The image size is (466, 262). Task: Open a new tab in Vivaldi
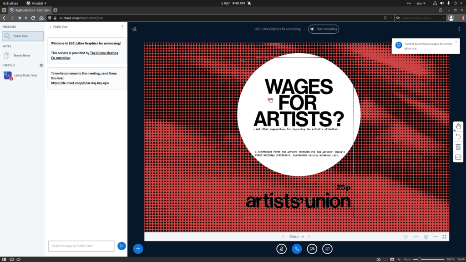[55, 10]
